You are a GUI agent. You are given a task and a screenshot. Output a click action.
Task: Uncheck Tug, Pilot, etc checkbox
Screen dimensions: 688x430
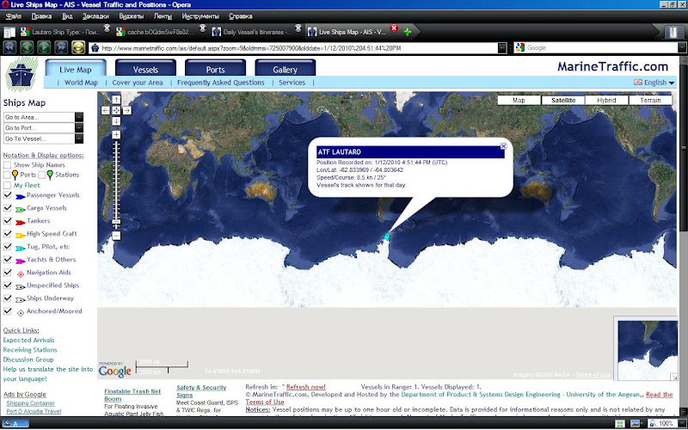(7, 247)
